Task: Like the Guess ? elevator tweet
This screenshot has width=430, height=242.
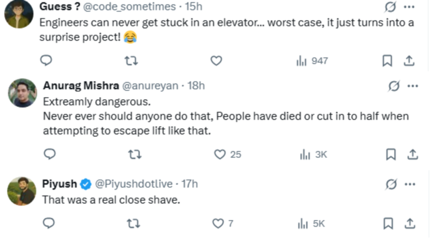Action: coord(216,61)
